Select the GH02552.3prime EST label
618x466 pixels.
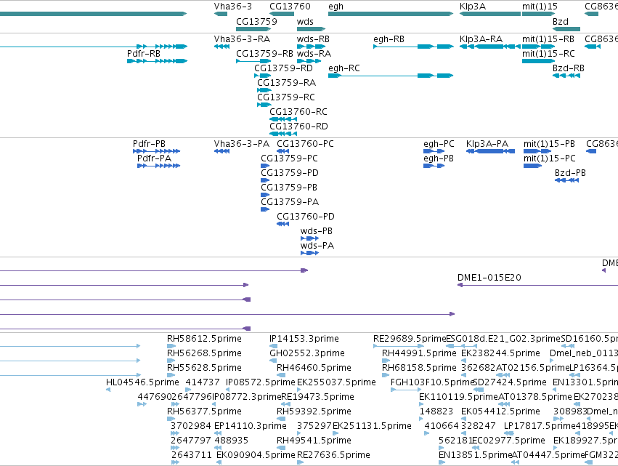(x=307, y=353)
